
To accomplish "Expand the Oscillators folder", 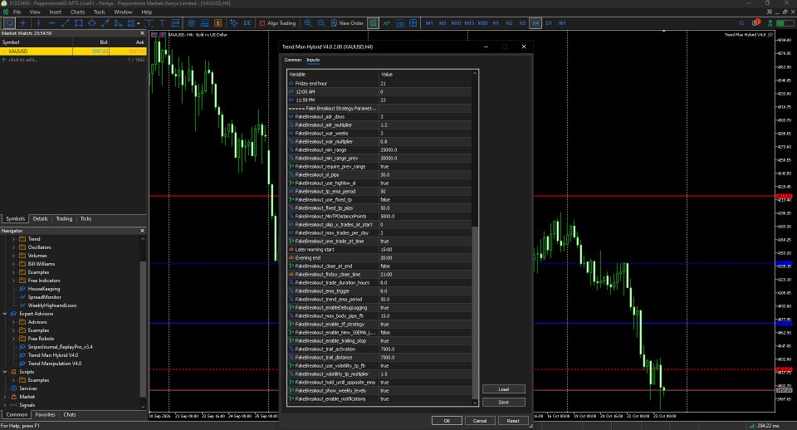I will tap(14, 247).
